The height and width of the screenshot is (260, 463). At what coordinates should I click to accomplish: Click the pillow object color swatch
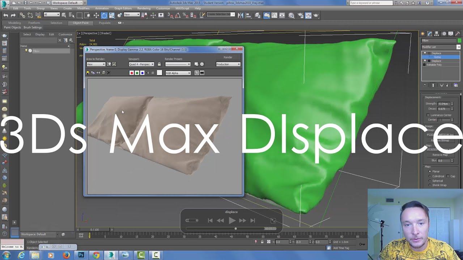[459, 40]
